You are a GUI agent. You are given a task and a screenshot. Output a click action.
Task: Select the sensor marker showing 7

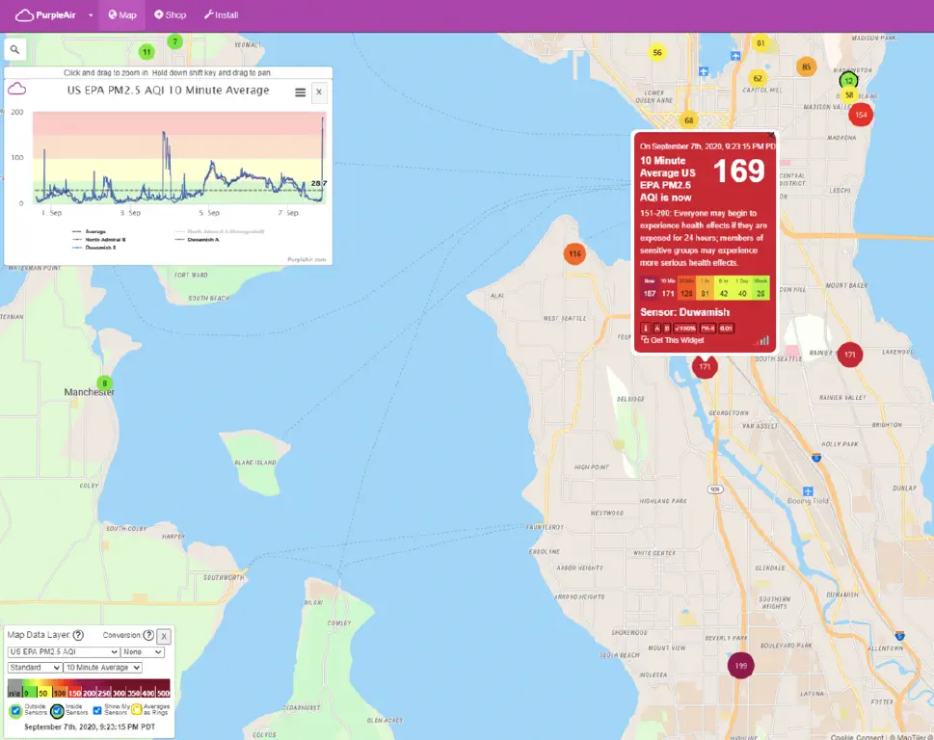(x=174, y=41)
